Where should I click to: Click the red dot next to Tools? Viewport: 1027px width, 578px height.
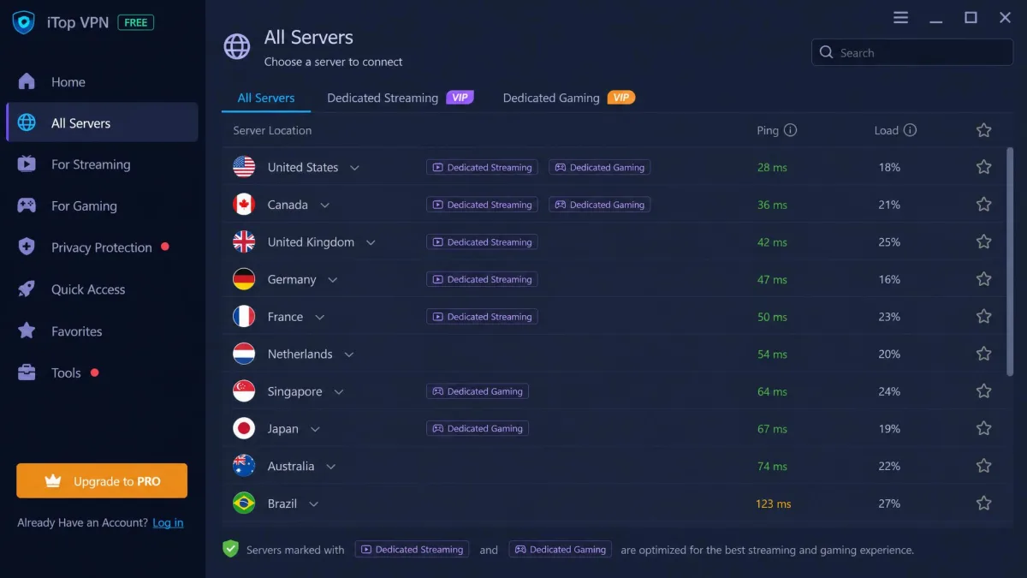pos(94,372)
